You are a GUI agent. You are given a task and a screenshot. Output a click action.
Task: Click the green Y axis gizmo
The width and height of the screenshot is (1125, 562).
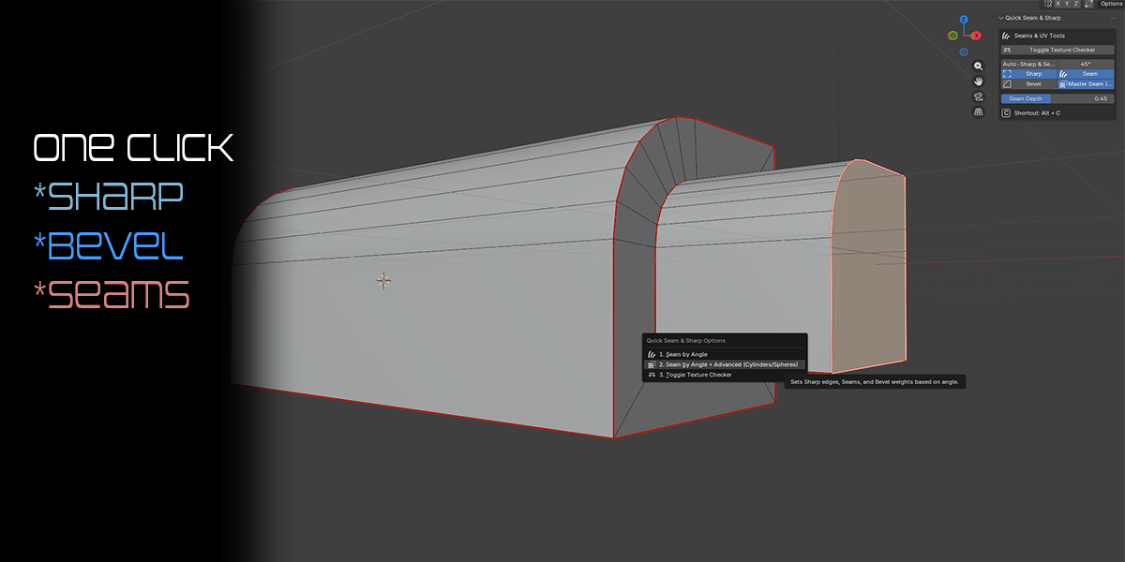point(952,36)
